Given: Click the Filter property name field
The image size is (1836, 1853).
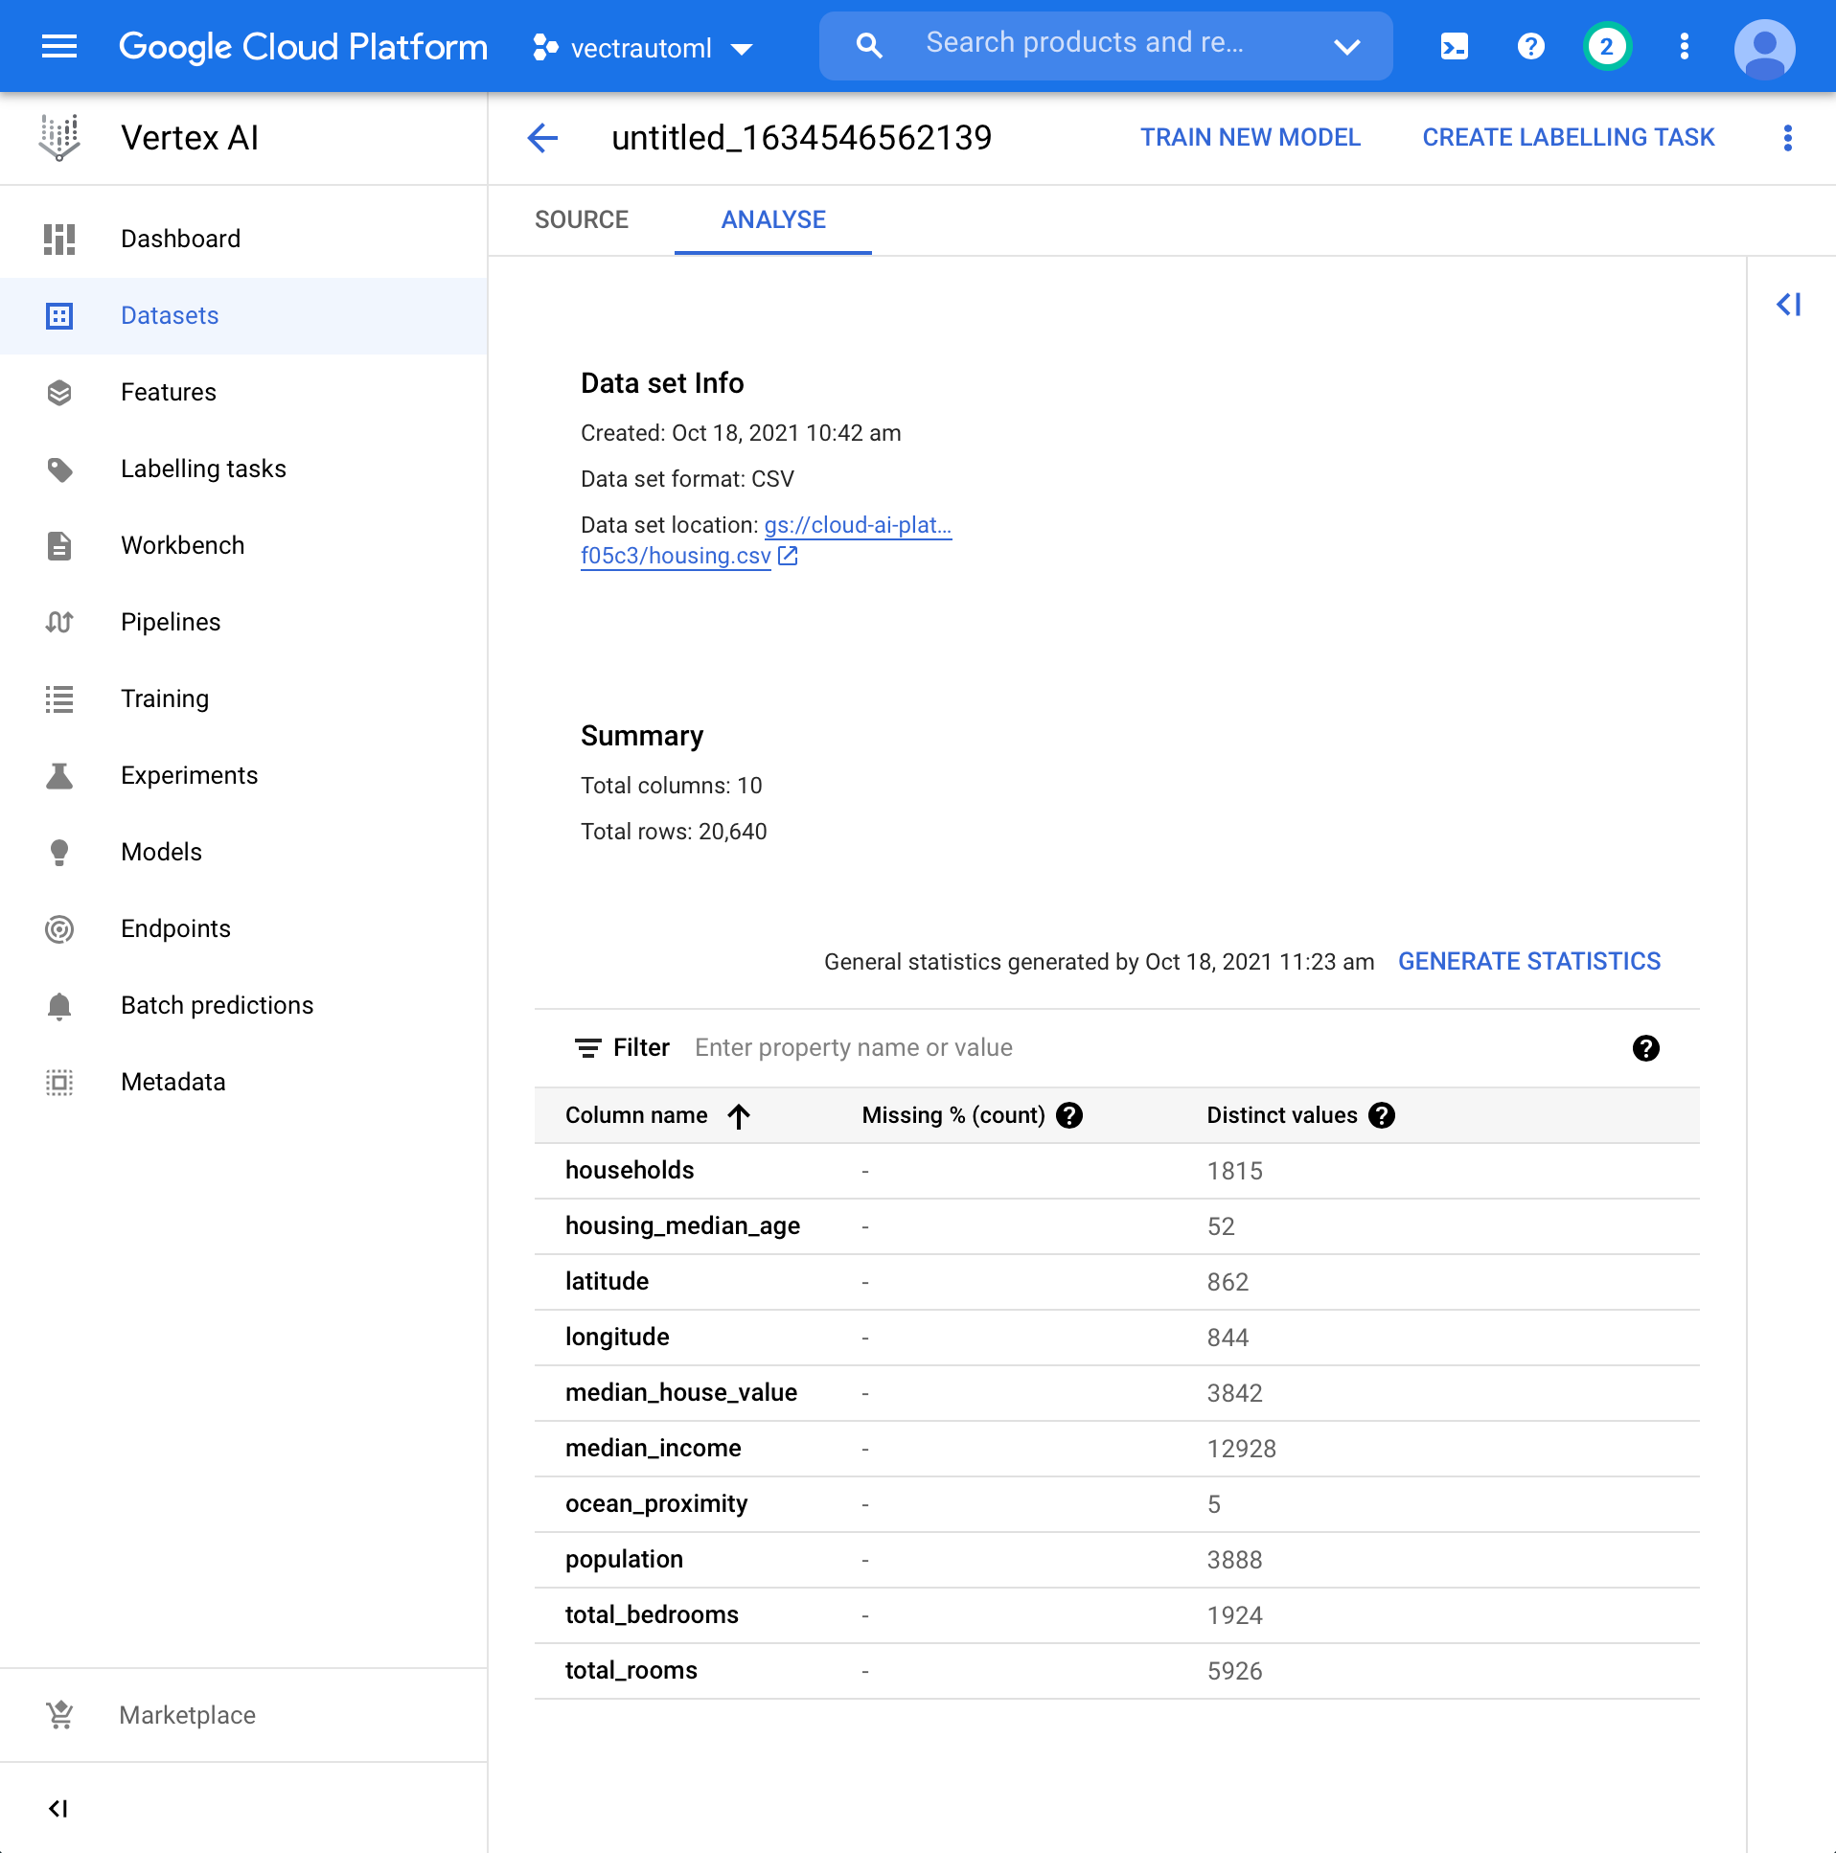Looking at the screenshot, I should (854, 1047).
